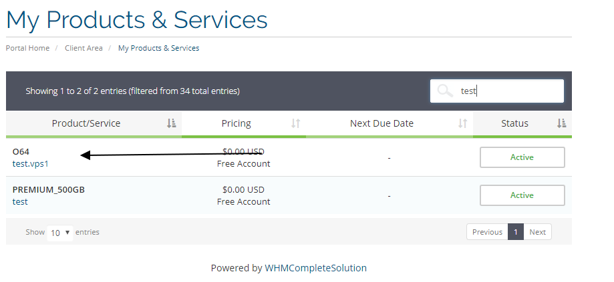Click the Product/Service sort icon
The height and width of the screenshot is (282, 614).
point(172,123)
